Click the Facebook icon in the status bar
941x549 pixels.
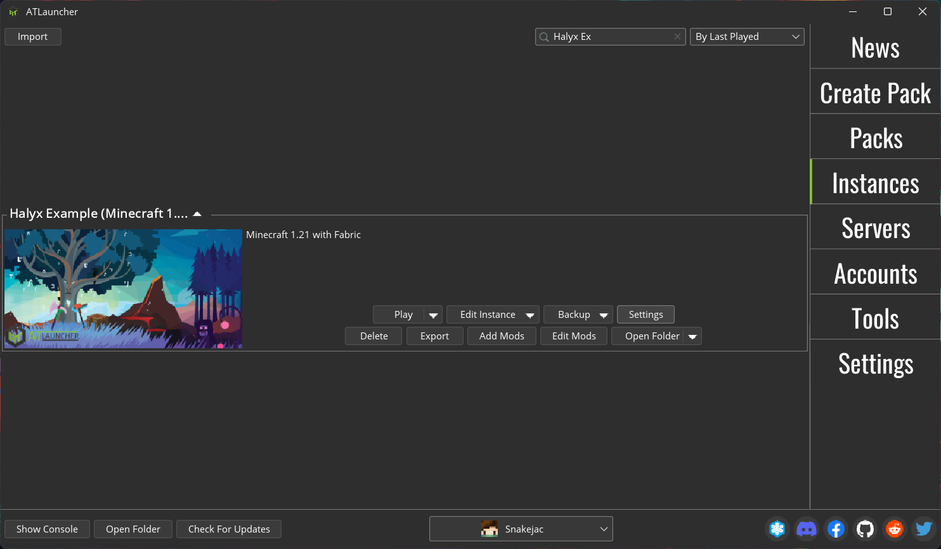pyautogui.click(x=836, y=529)
